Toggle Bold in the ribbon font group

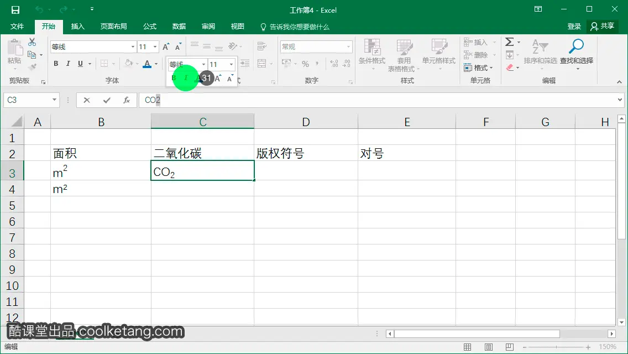pyautogui.click(x=56, y=64)
